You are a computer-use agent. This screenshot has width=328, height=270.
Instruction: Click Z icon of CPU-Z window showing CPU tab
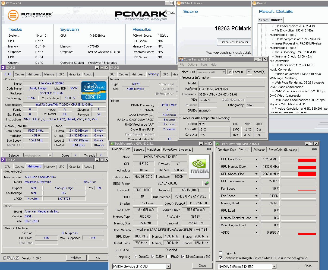[x=3, y=68]
